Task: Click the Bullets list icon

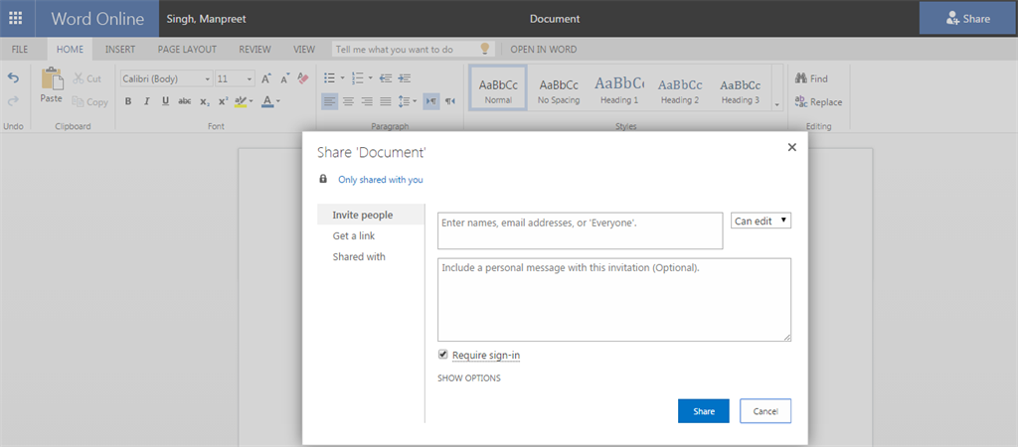Action: coord(329,78)
